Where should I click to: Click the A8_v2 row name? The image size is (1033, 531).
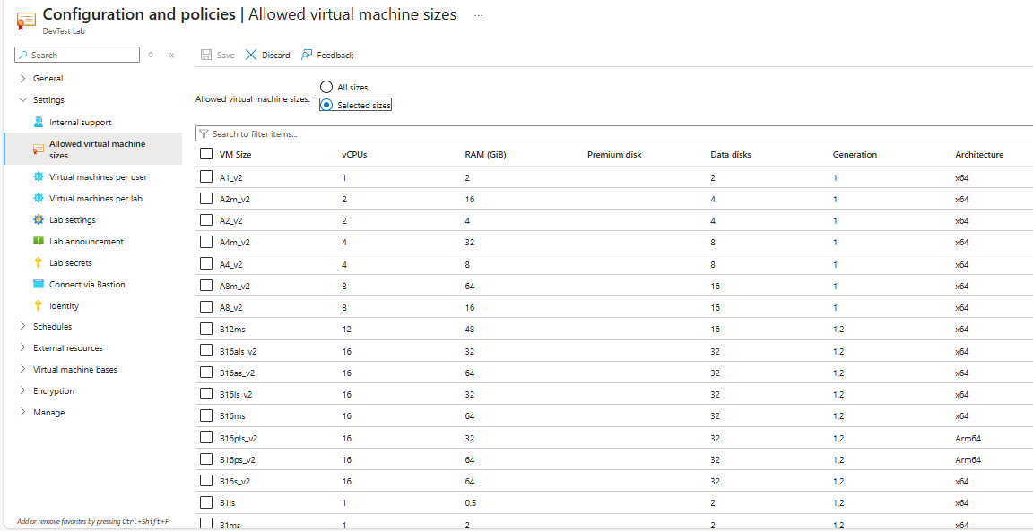(232, 307)
